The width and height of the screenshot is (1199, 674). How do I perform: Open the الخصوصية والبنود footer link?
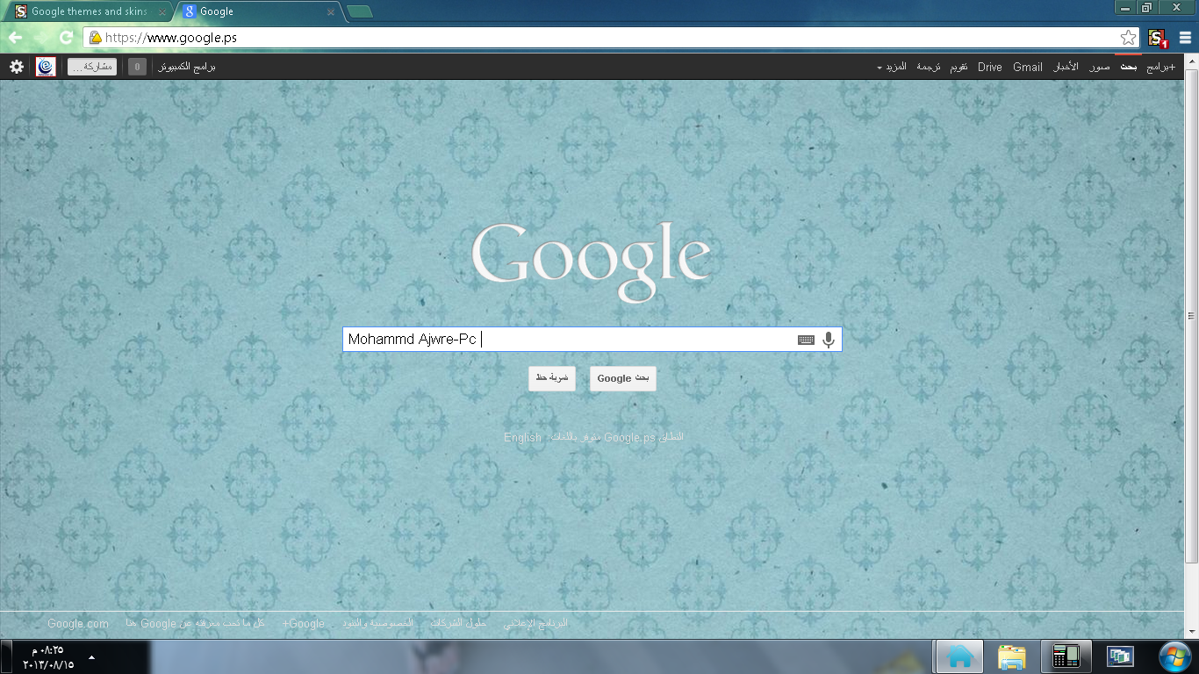click(x=377, y=624)
